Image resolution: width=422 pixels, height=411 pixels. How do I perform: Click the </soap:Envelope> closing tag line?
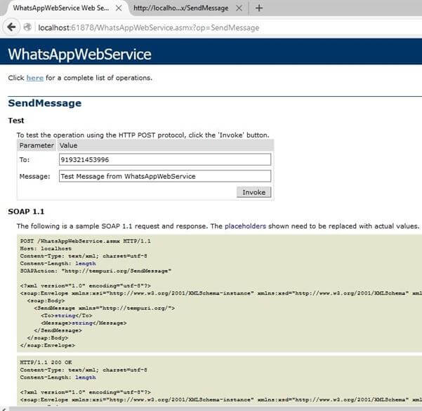(48, 345)
